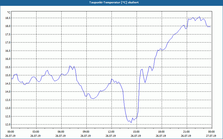This screenshot has width=223, height=139.
Task: Click the 03:00 time label
Action: [36, 132]
